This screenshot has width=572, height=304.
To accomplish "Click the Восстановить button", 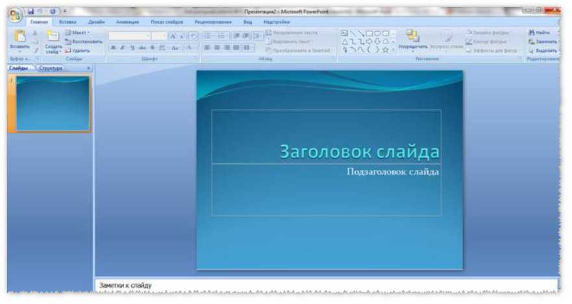I will pos(83,41).
